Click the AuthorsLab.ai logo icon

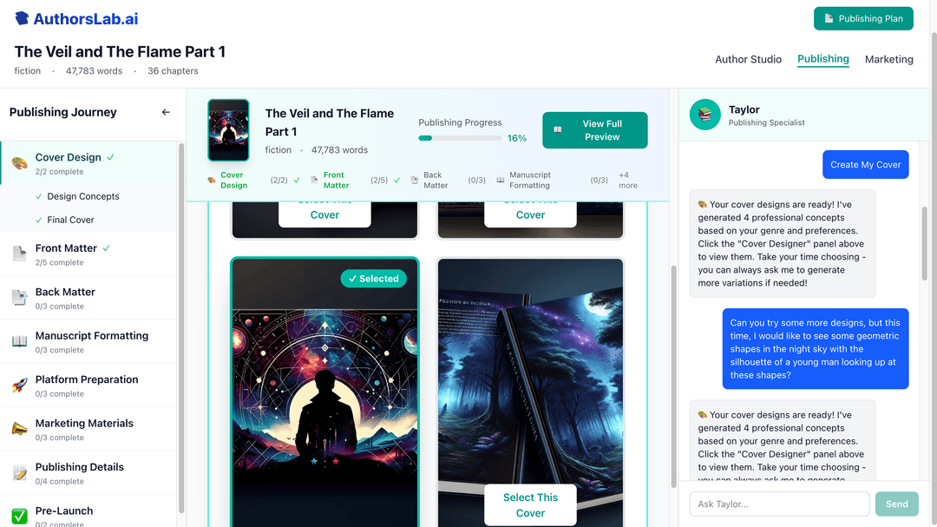[22, 18]
